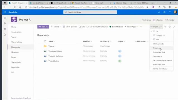
Task: Open Shared with us
Action: [17, 42]
